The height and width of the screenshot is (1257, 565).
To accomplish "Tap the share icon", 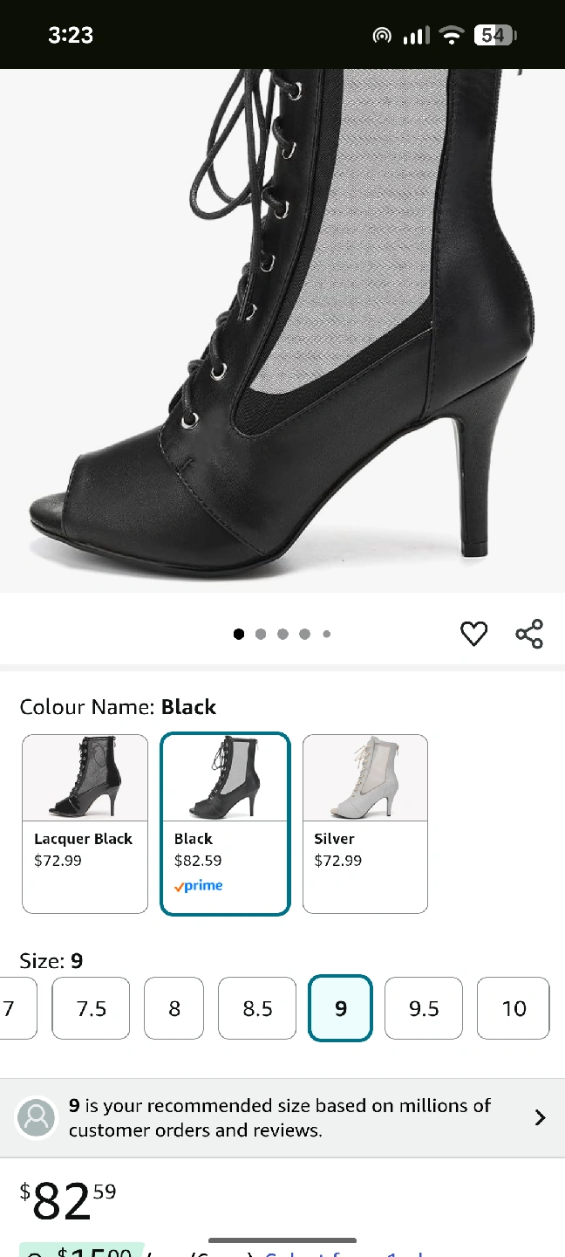I will [x=529, y=634].
